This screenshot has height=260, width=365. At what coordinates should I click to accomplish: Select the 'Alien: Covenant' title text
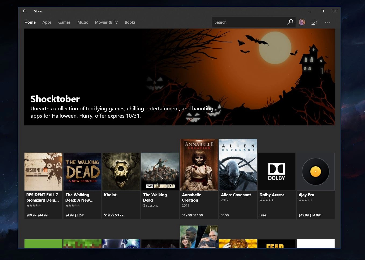pos(236,195)
